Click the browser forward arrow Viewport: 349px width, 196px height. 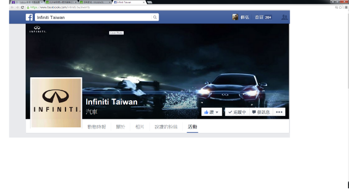(17, 7)
